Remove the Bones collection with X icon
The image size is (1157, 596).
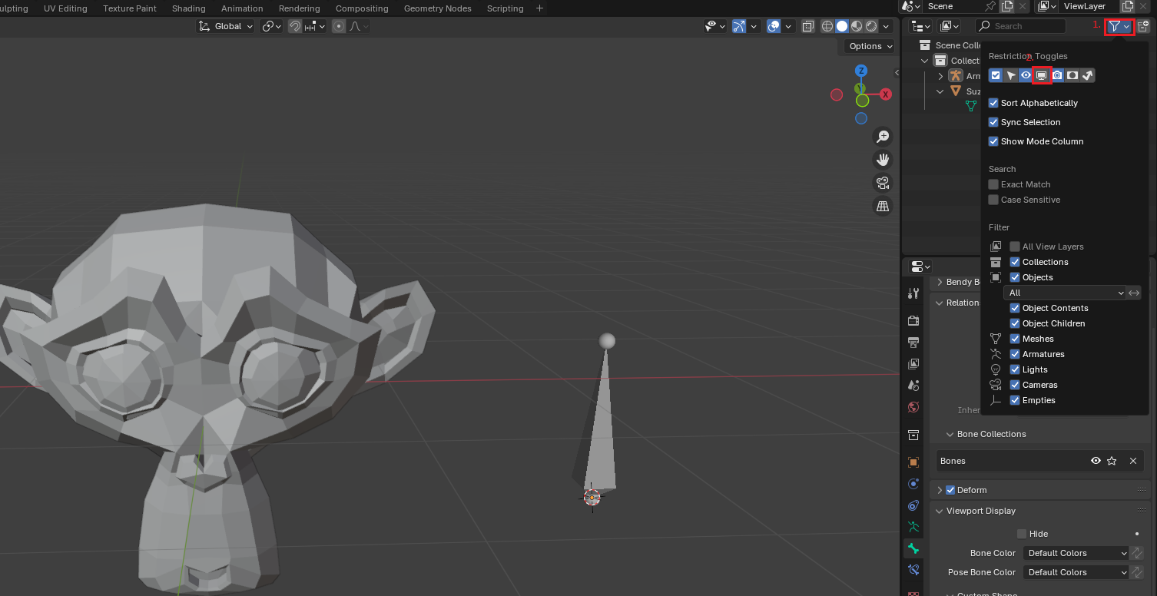[x=1133, y=461]
